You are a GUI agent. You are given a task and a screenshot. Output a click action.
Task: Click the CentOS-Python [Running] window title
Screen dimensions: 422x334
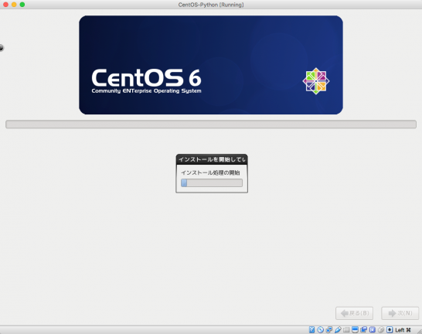tap(211, 5)
